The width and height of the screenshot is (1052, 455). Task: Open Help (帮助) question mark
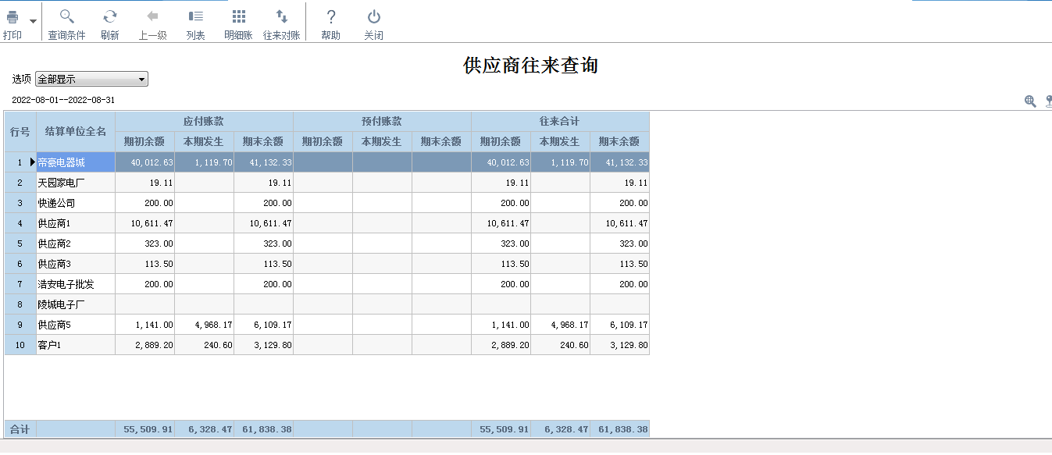(x=331, y=17)
